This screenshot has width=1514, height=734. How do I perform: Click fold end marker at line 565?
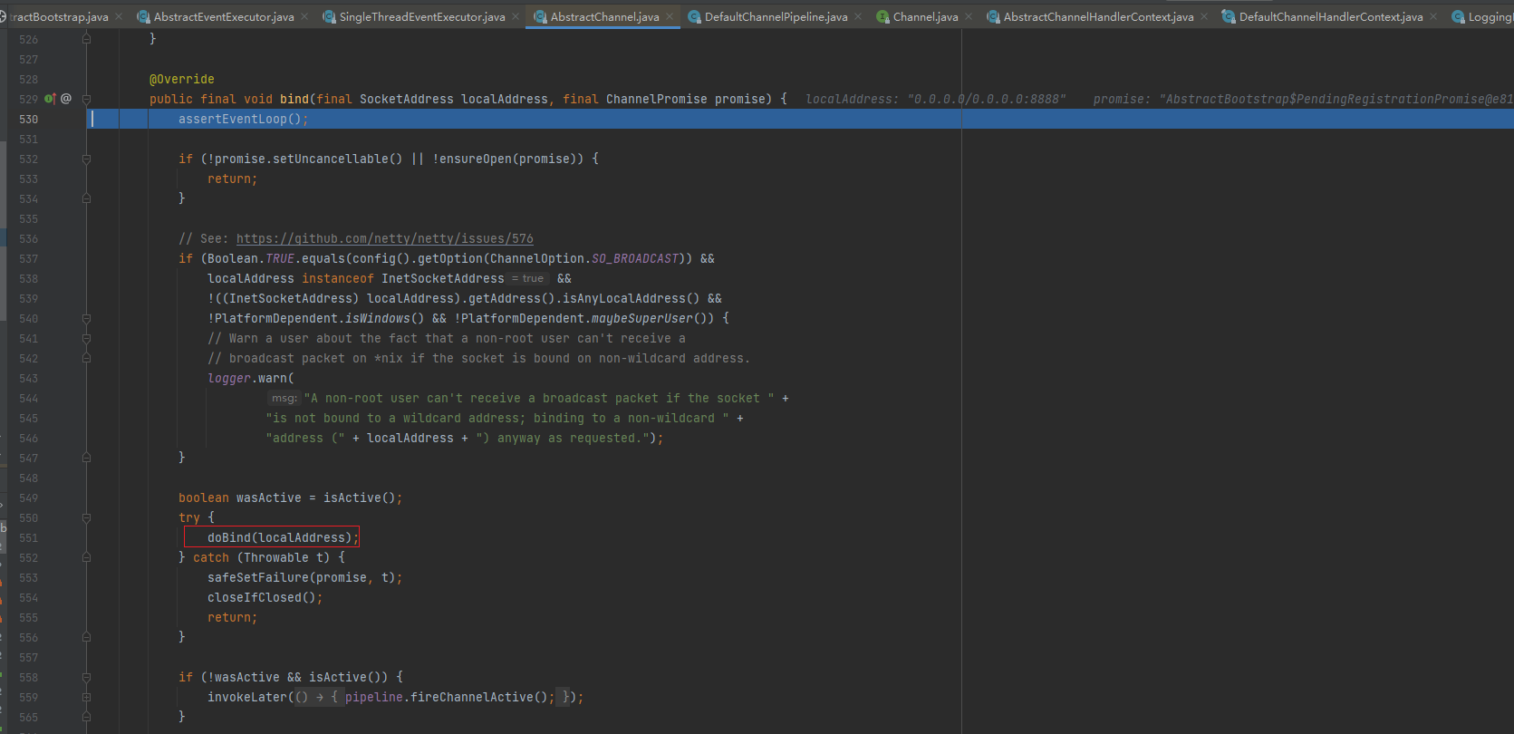[86, 717]
